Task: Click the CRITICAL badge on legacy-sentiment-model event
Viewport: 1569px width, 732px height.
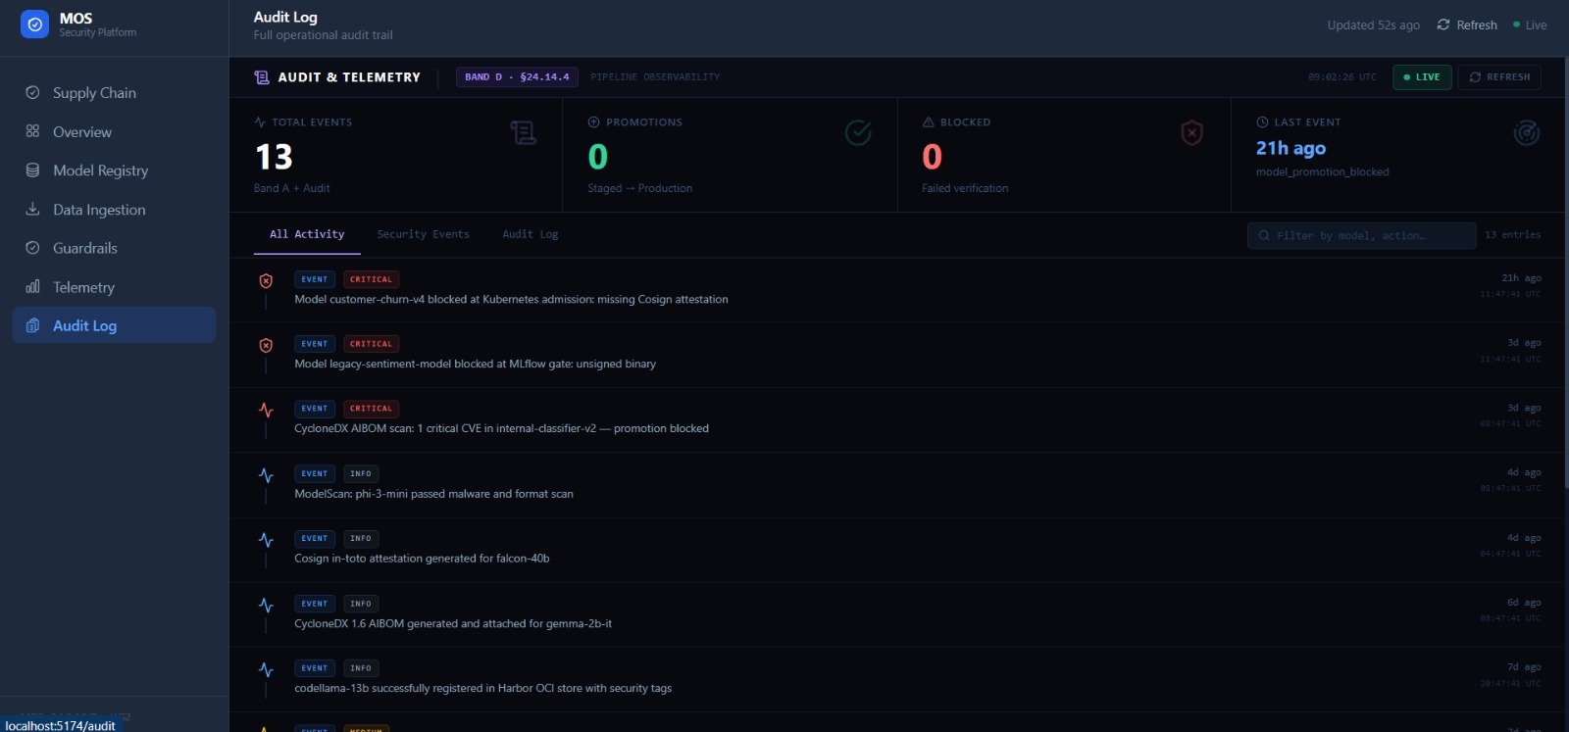Action: [x=371, y=344]
